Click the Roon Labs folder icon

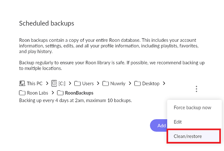[x=22, y=93]
